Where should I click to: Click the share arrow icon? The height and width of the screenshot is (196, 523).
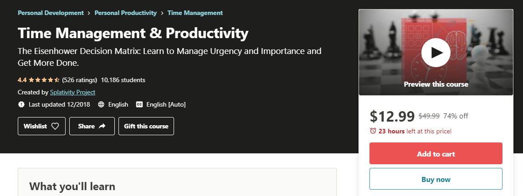[x=102, y=126]
